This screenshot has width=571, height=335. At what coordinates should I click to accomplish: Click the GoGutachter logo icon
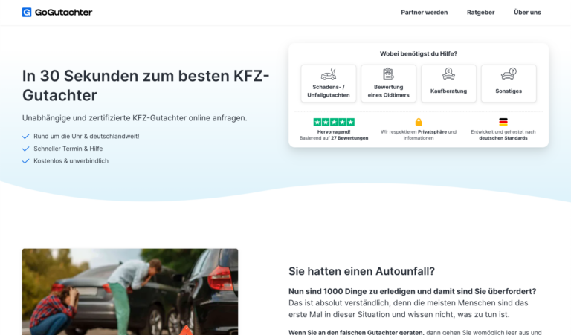click(x=27, y=13)
